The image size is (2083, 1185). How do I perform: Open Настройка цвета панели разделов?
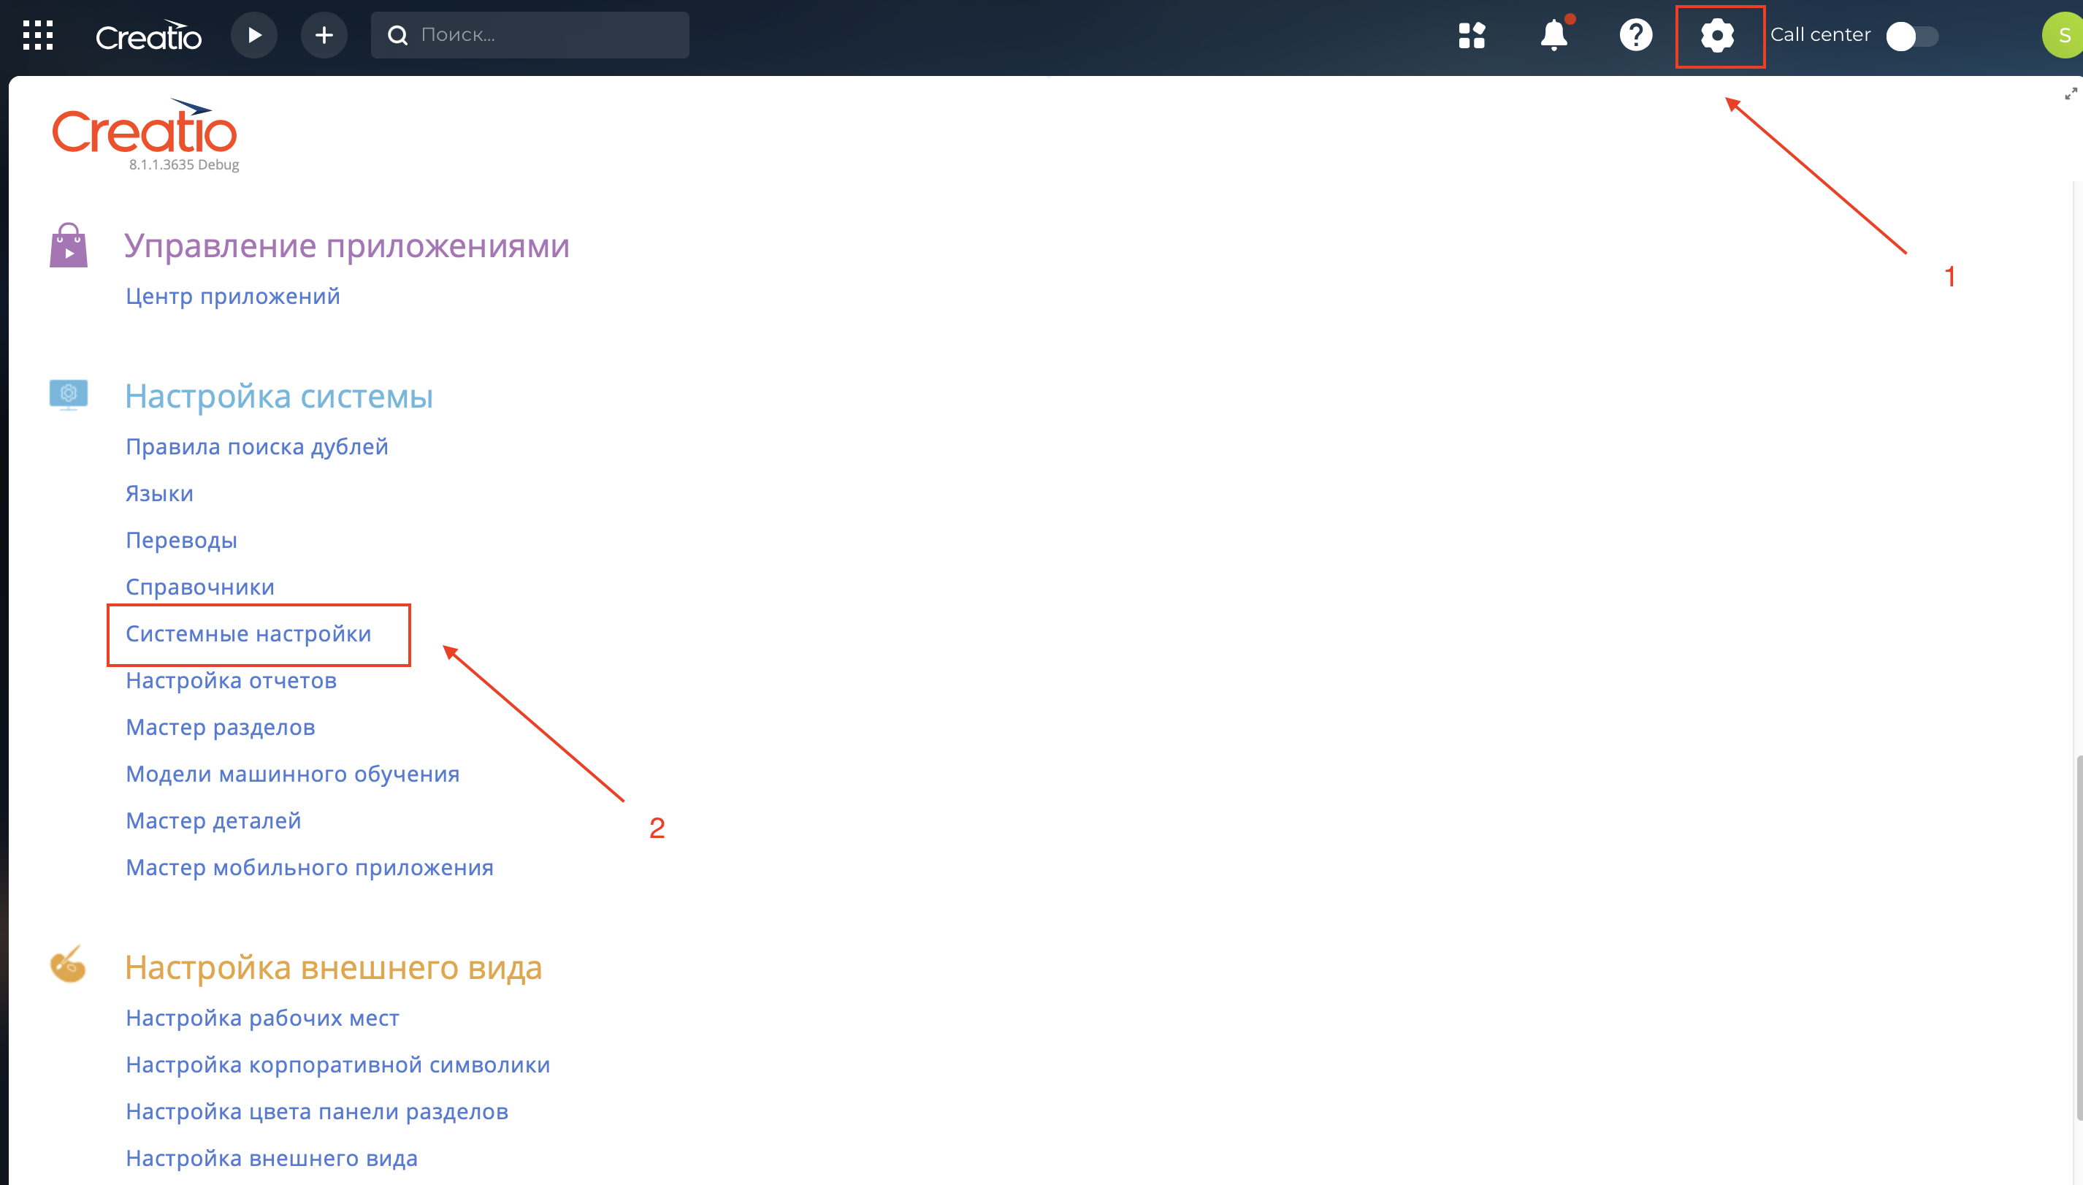317,1112
